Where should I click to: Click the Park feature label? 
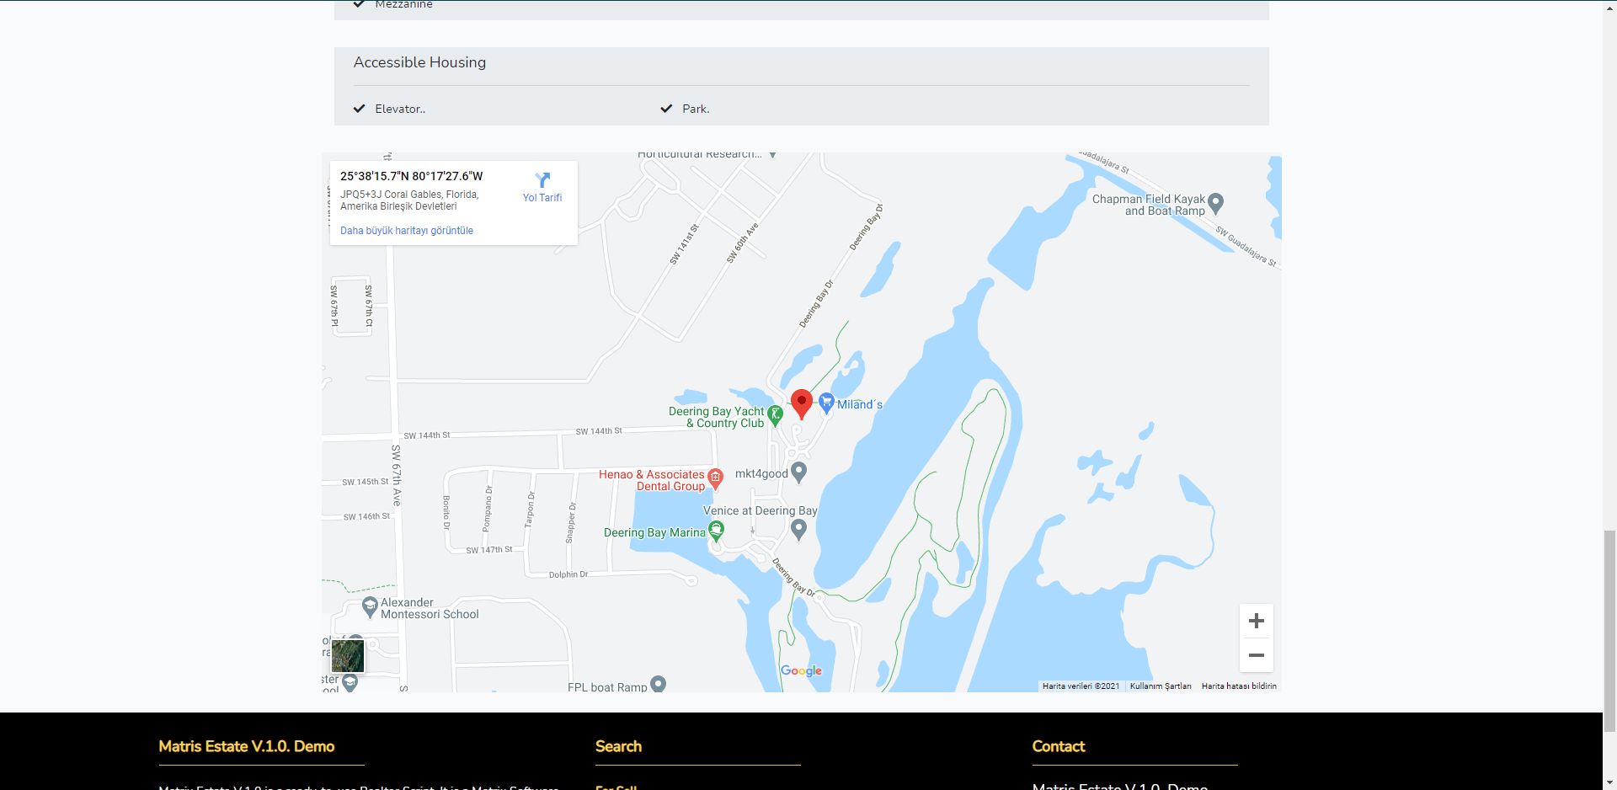click(x=696, y=109)
